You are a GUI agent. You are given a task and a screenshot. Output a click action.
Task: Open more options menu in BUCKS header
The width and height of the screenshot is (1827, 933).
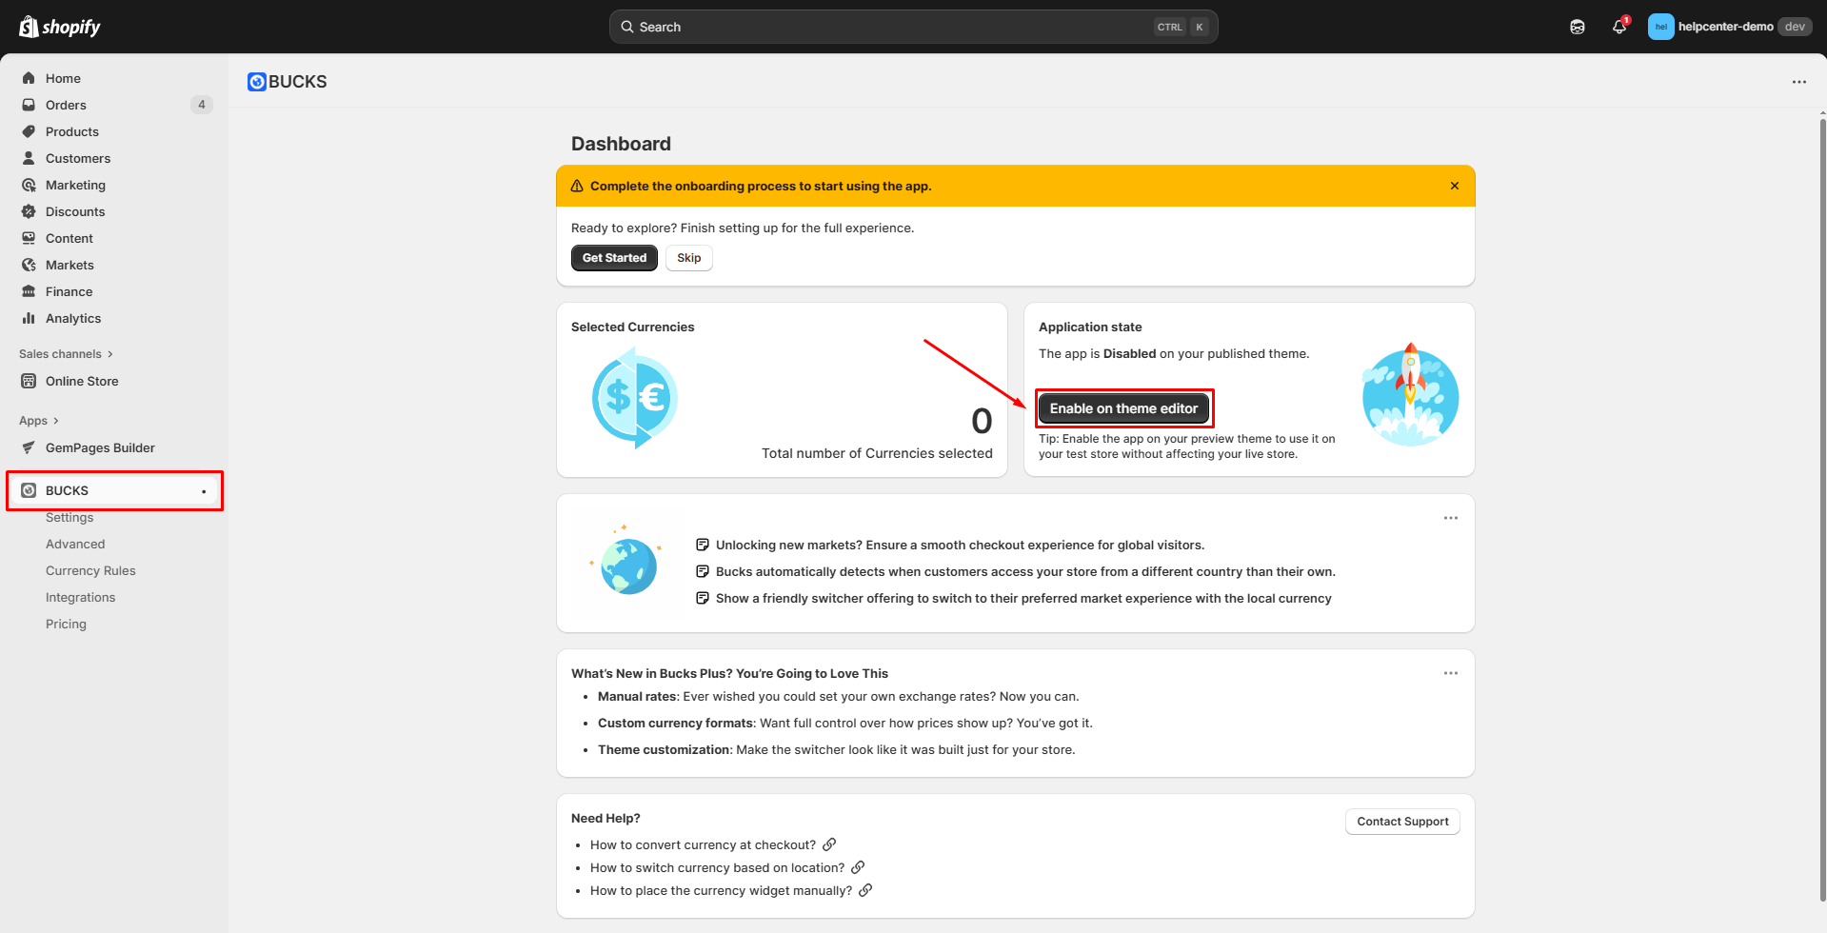point(1798,82)
